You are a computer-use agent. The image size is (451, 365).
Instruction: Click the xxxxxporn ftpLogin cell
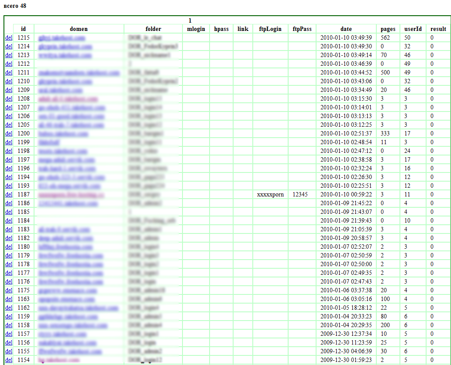[x=270, y=195]
